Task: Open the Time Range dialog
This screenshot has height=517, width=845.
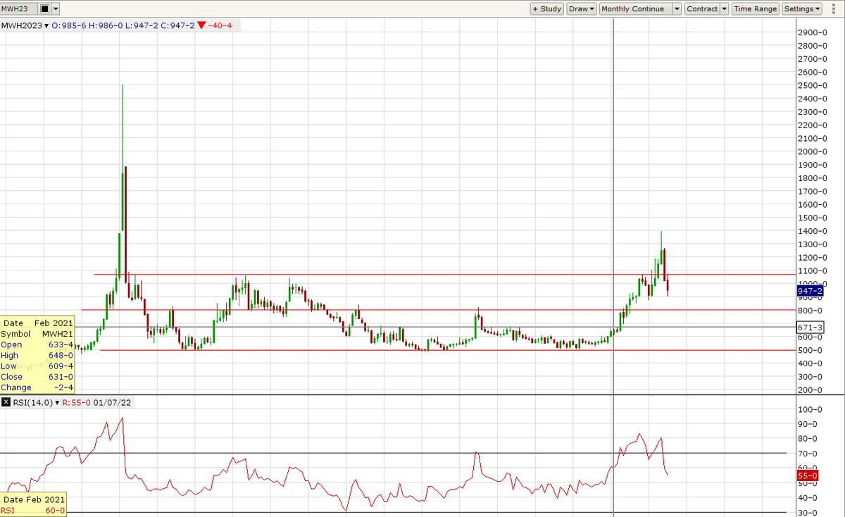Action: [755, 9]
